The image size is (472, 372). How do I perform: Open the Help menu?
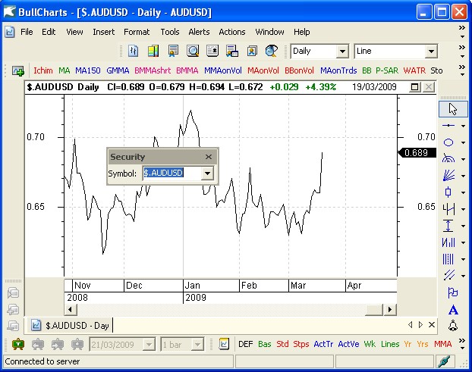coord(301,32)
